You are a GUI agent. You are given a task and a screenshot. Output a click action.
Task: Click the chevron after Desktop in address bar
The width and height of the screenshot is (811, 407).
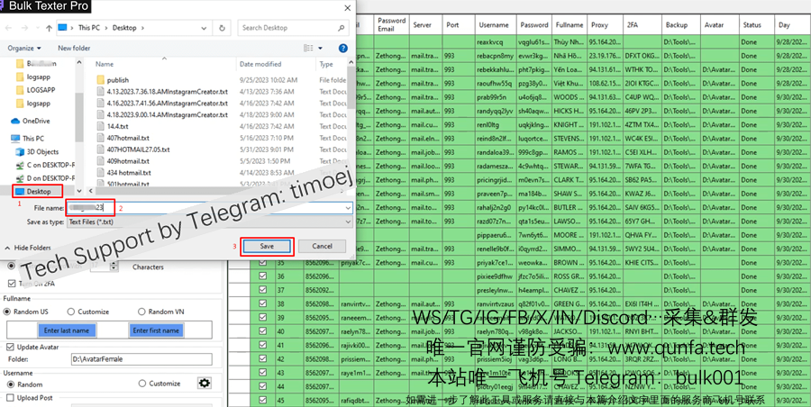pyautogui.click(x=142, y=28)
